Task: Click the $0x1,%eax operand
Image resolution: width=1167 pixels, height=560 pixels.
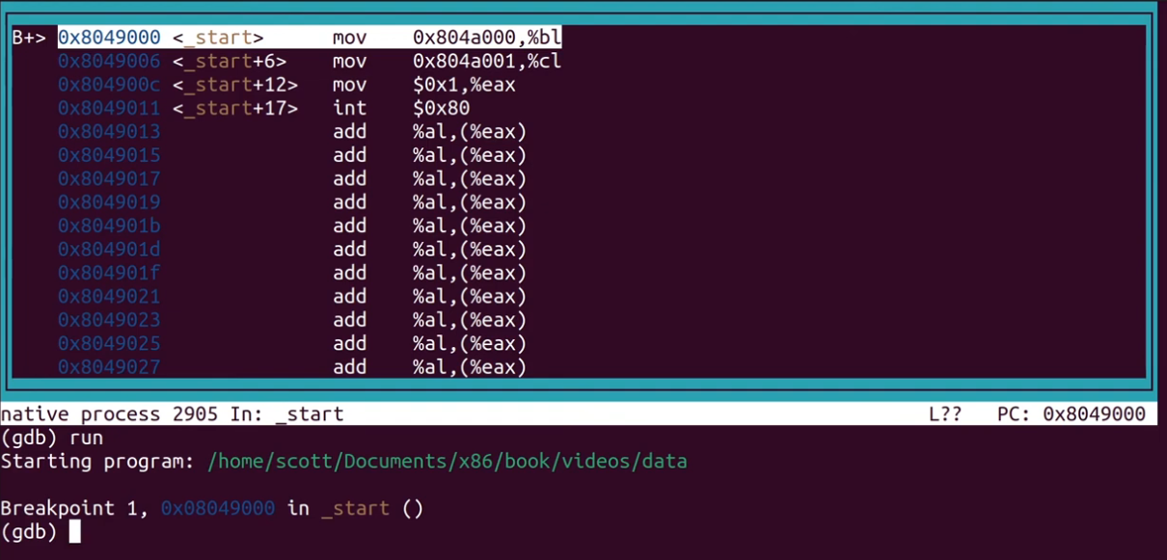Action: pos(464,85)
